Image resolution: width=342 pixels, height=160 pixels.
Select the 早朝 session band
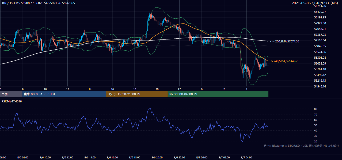coord(11,94)
